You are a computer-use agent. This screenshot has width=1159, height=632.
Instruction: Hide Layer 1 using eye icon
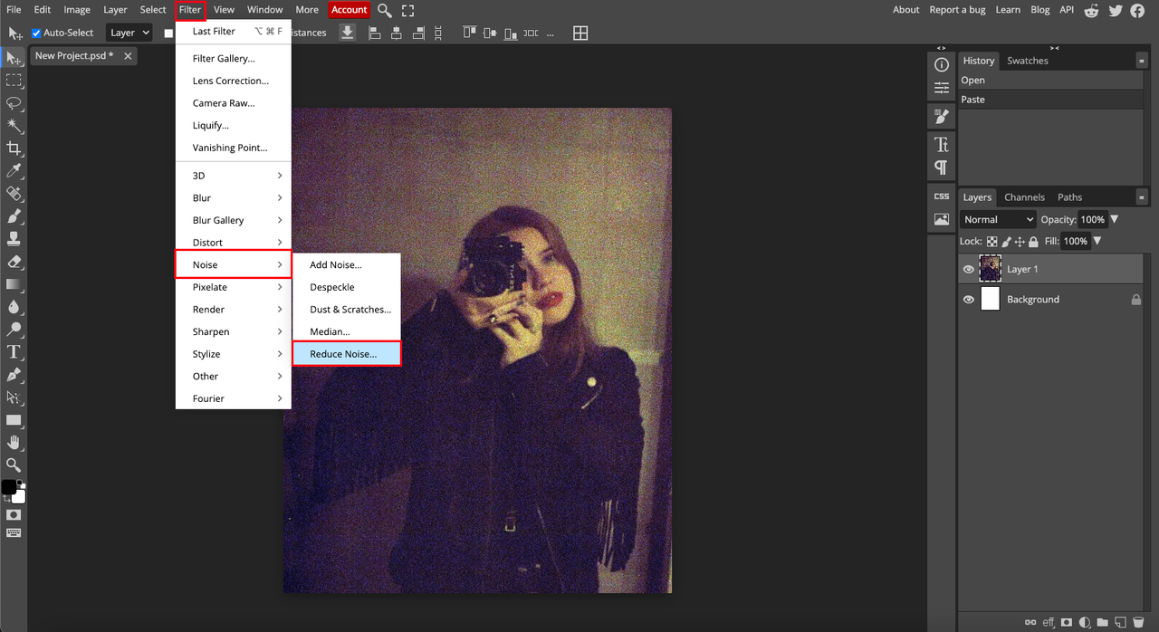pyautogui.click(x=969, y=269)
